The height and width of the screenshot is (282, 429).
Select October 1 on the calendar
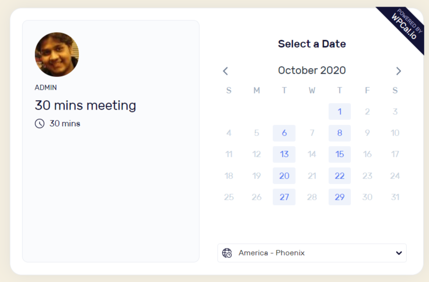tap(340, 111)
